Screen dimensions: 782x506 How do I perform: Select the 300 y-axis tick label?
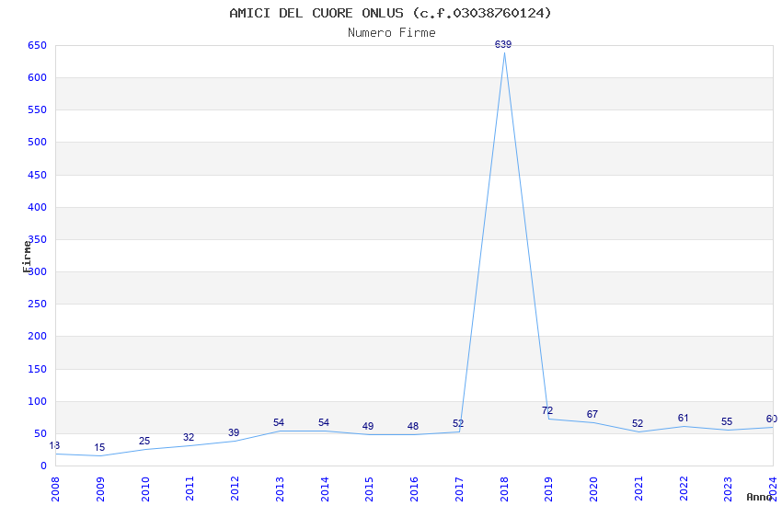coord(37,271)
